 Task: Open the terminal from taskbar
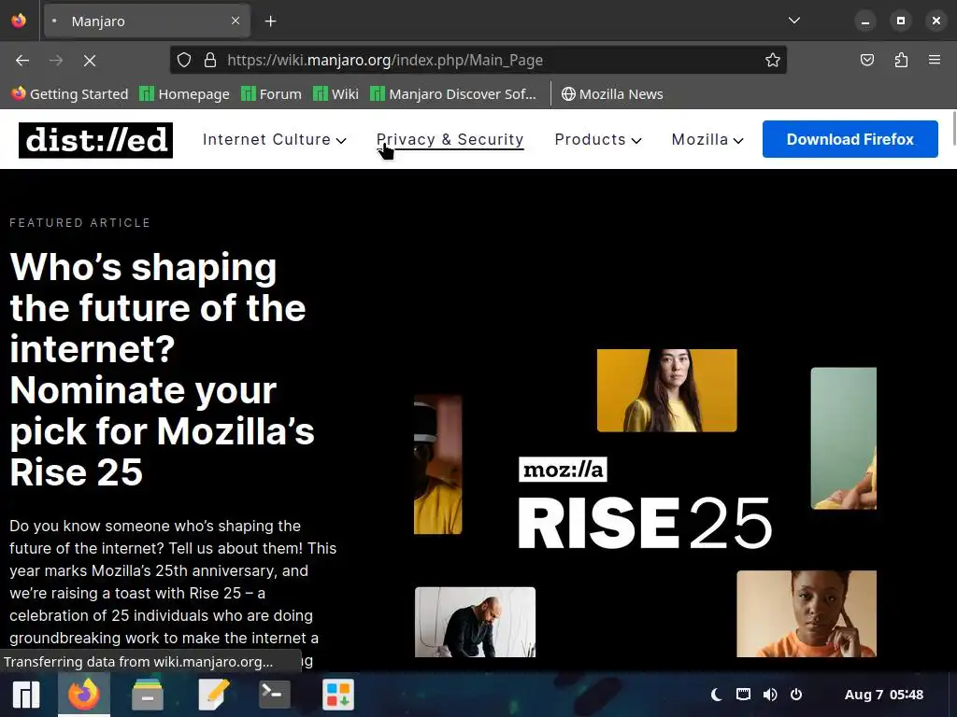click(x=274, y=695)
